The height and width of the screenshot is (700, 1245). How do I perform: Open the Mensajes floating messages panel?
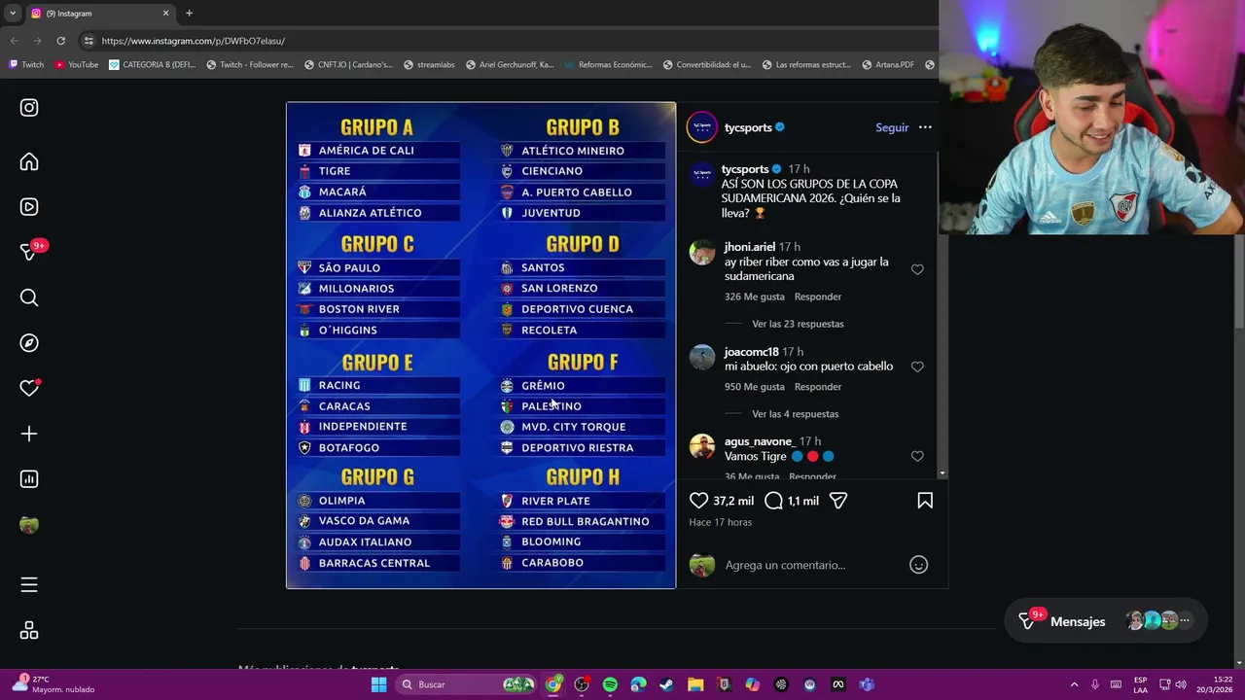click(x=1106, y=621)
